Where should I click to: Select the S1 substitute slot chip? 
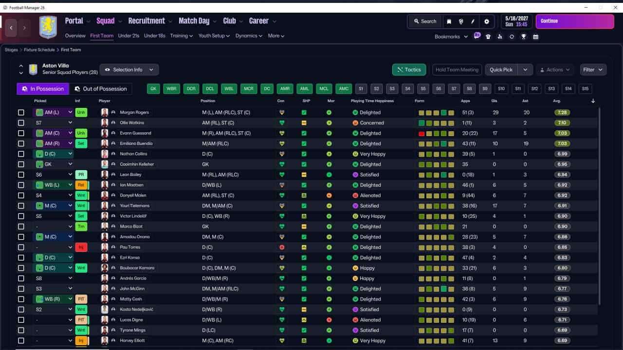361,89
